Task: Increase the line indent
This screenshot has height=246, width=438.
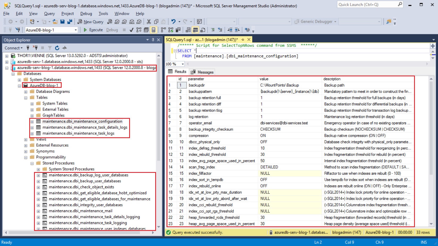Action: point(237,30)
